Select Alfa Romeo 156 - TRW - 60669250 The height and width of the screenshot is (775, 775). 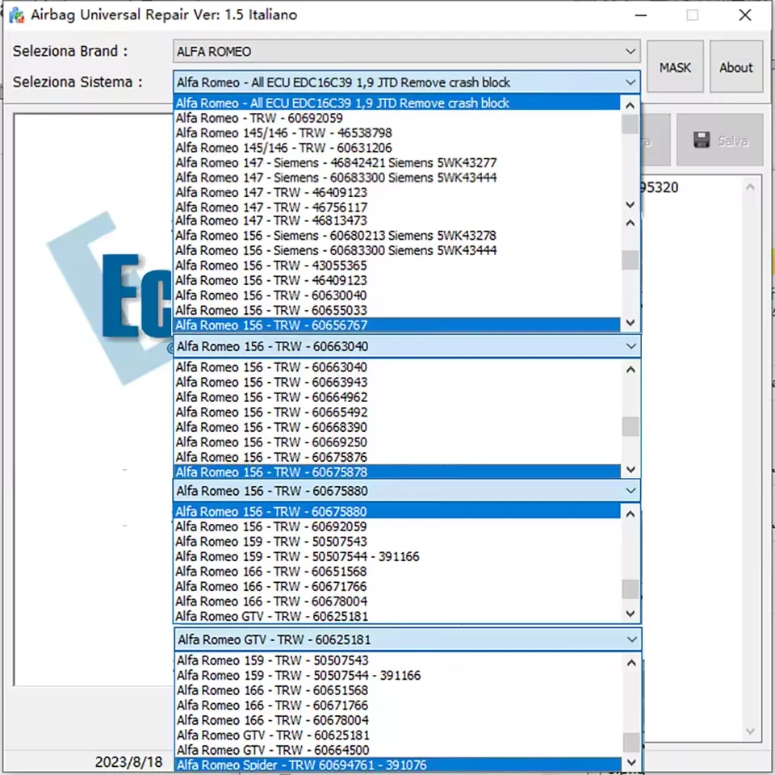pyautogui.click(x=397, y=442)
